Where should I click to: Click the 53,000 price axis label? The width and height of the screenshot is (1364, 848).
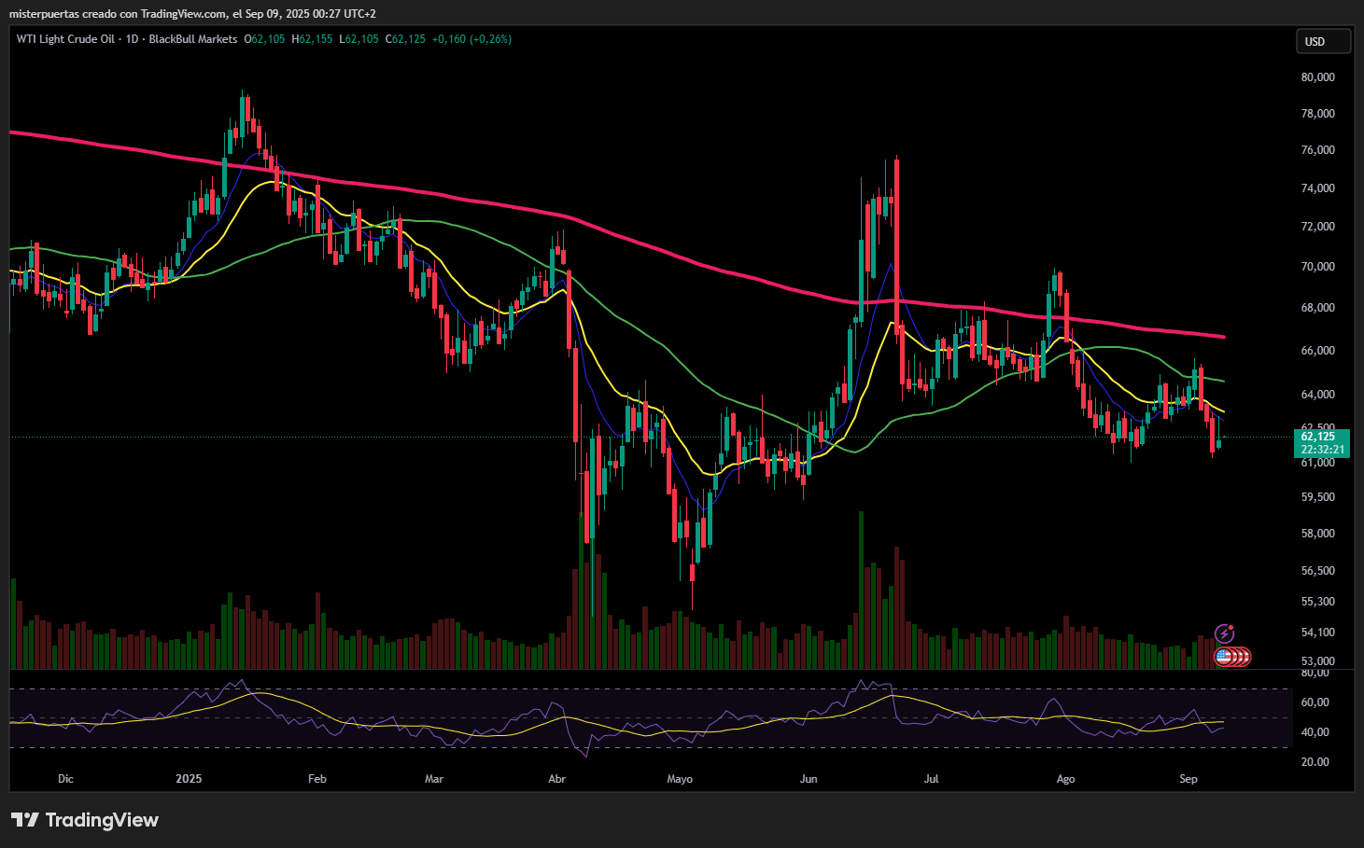tap(1317, 661)
